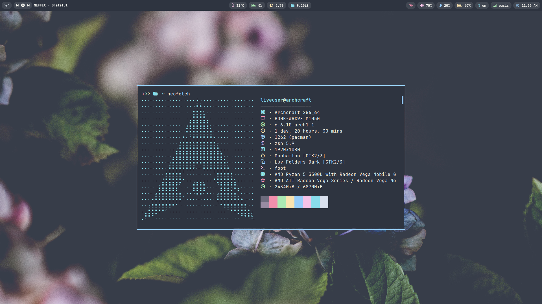The height and width of the screenshot is (304, 542).
Task: Click the 11:55 AM clock
Action: pos(526,5)
